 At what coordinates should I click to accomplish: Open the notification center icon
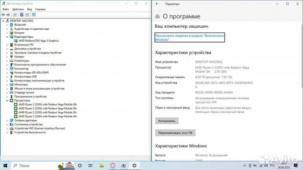point(295,165)
